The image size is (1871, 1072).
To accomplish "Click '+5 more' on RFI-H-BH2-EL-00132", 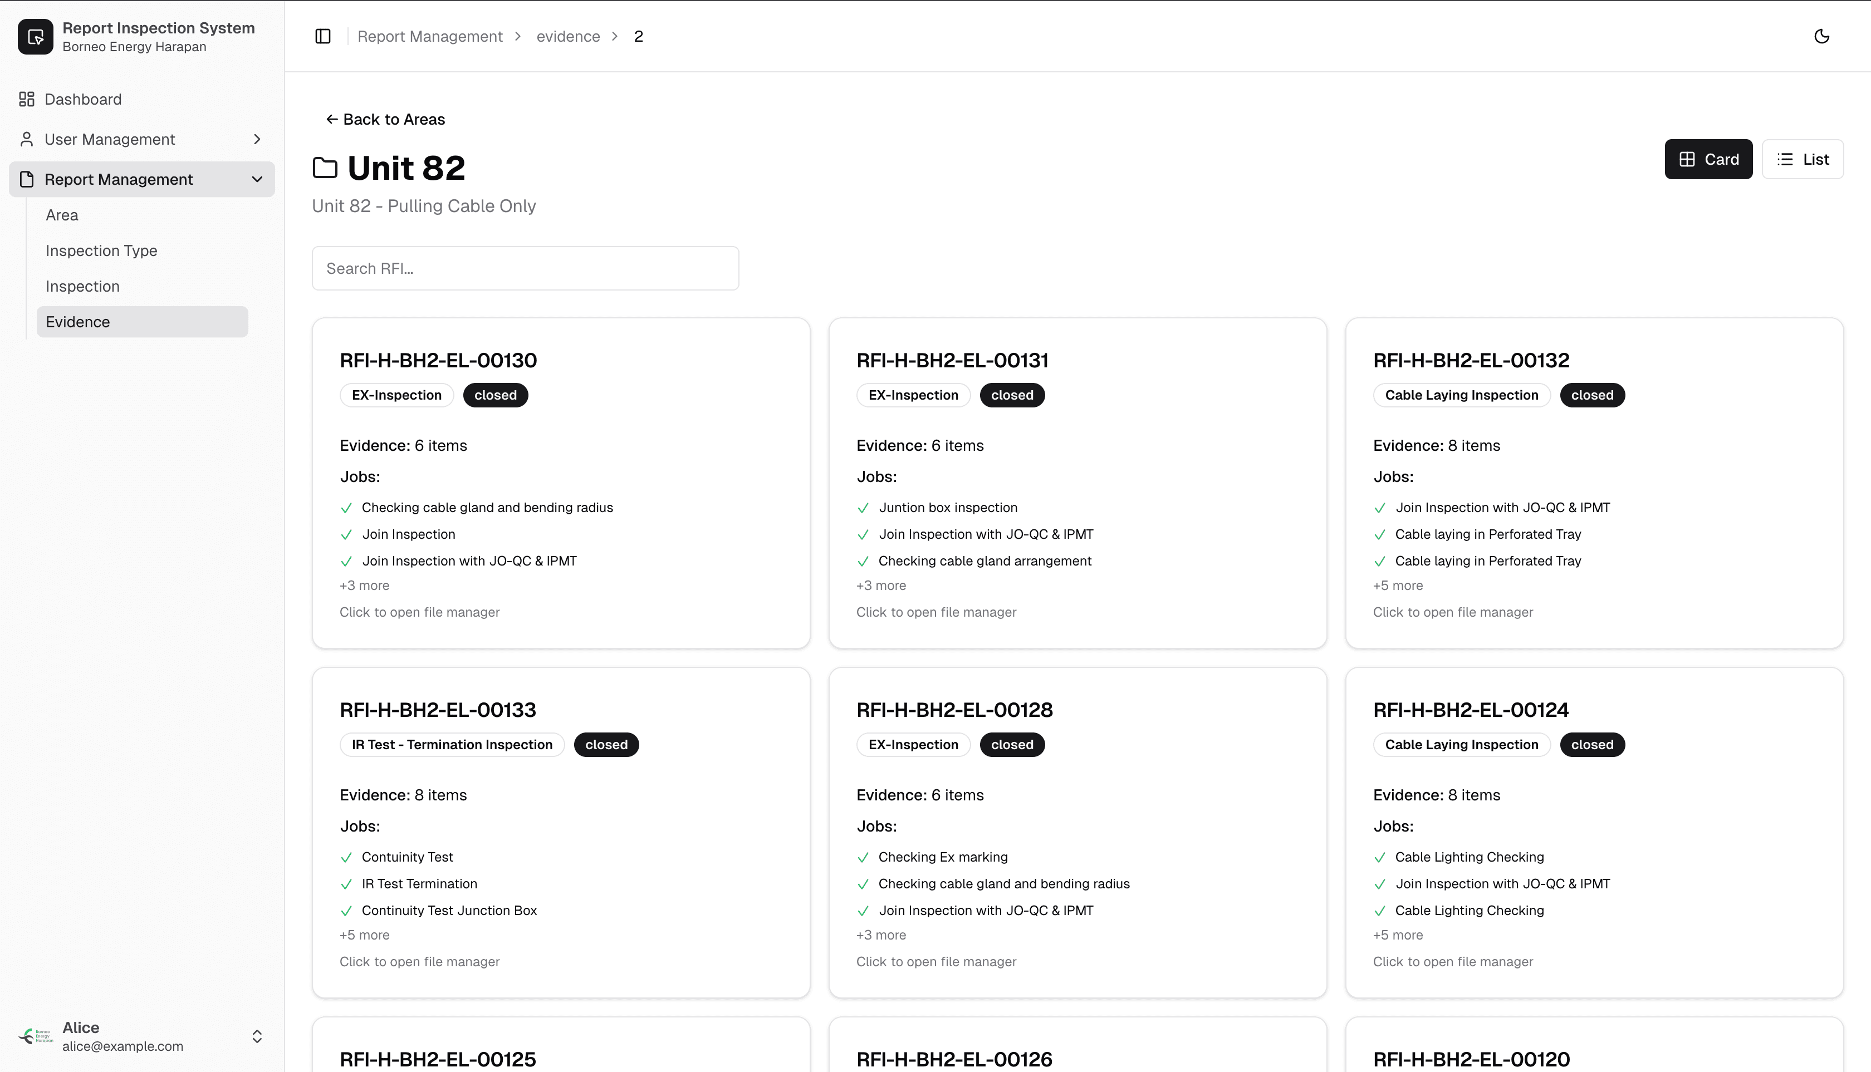I will (x=1398, y=586).
